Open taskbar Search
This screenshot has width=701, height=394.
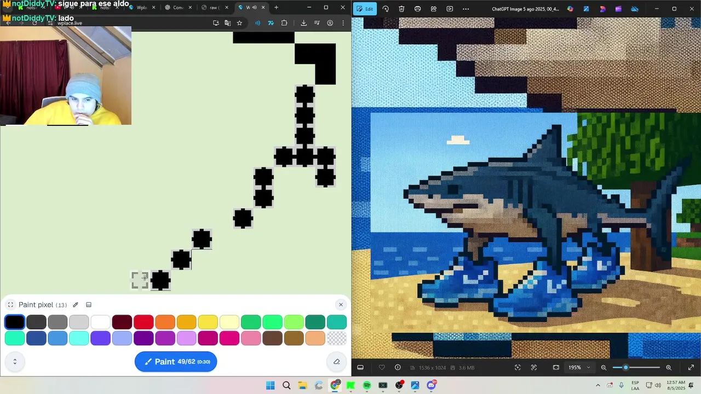[x=286, y=386]
